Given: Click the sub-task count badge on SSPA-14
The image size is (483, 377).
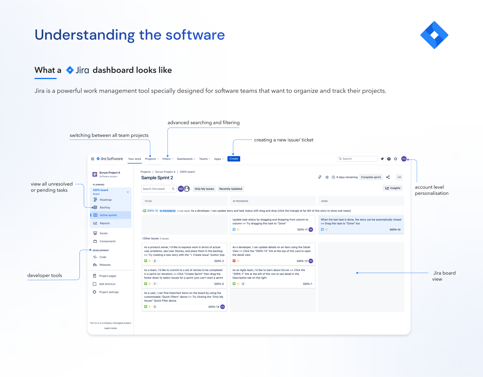Looking at the screenshot, I should click(155, 307).
